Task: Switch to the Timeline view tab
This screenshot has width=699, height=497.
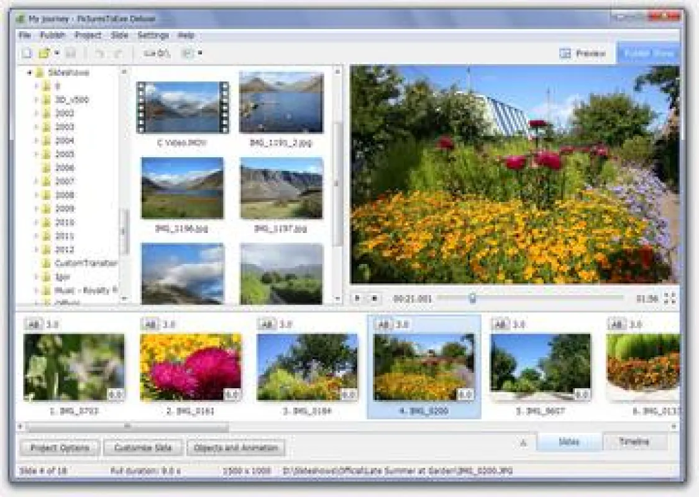Action: pyautogui.click(x=634, y=442)
